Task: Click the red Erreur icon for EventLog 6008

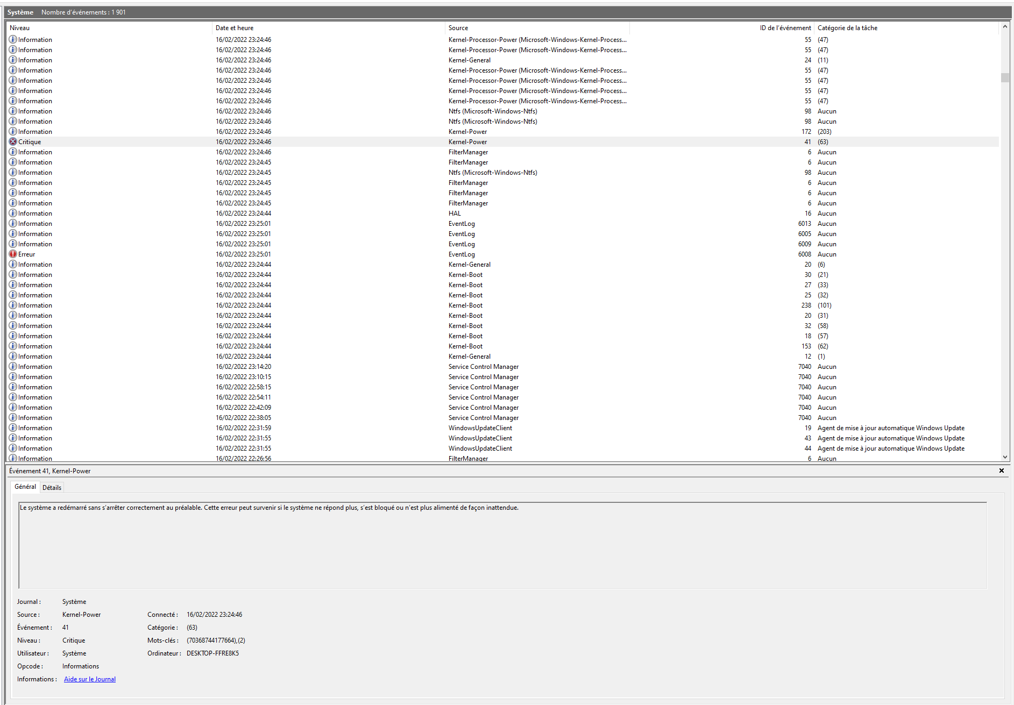Action: click(13, 254)
